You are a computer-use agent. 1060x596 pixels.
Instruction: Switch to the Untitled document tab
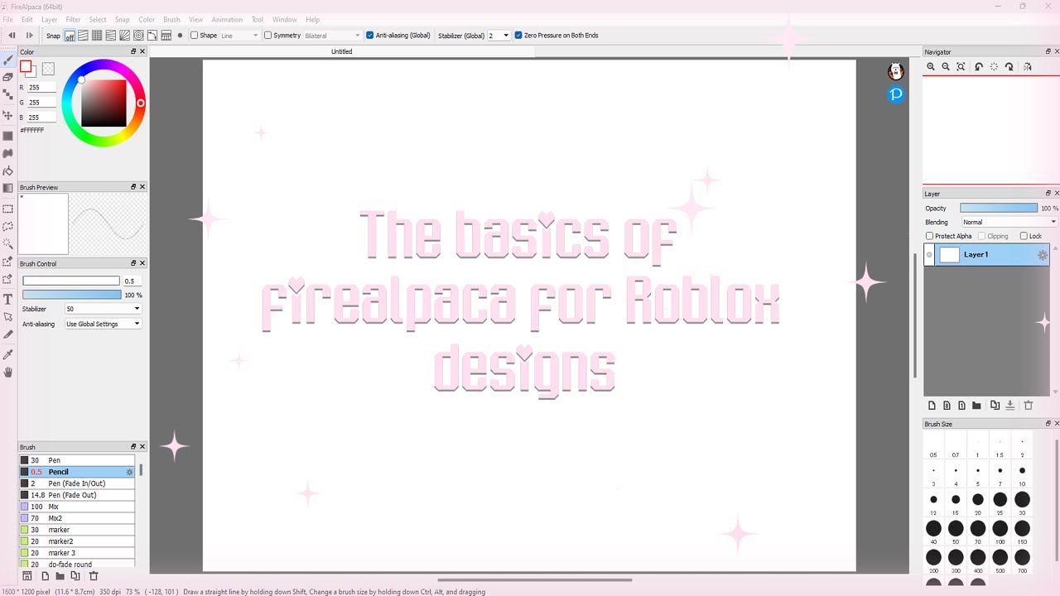[341, 51]
